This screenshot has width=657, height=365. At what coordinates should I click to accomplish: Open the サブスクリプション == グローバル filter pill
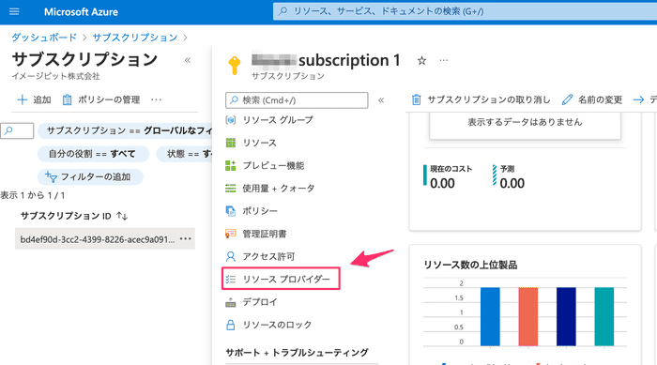pyautogui.click(x=126, y=130)
